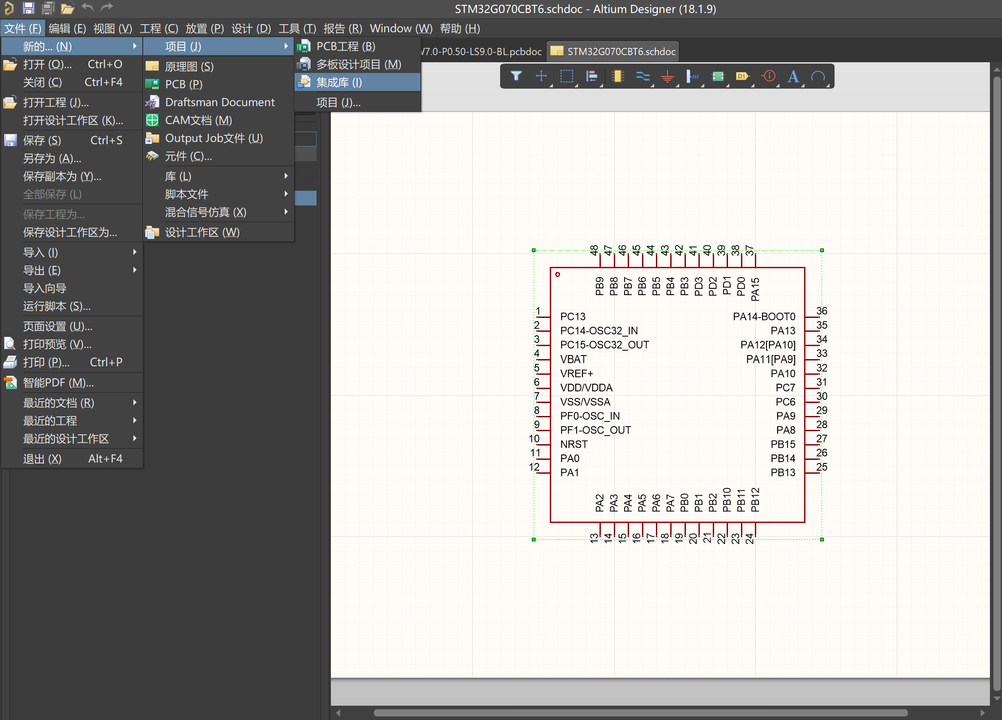This screenshot has width=1002, height=720.
Task: Select the dashed rectangle selection tool
Action: click(x=567, y=76)
